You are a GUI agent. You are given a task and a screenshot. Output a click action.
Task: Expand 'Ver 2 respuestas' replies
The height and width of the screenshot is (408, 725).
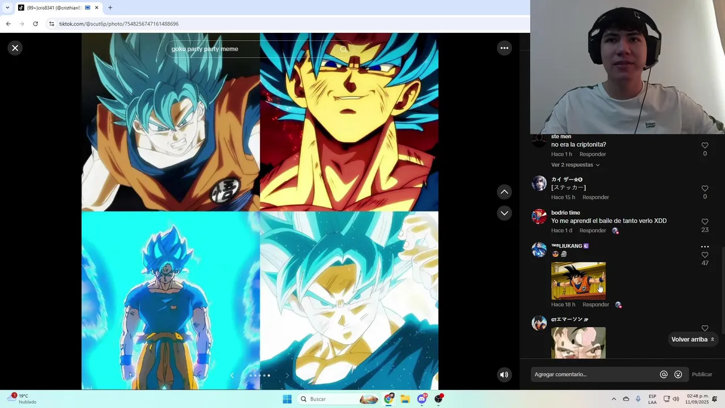click(x=575, y=165)
